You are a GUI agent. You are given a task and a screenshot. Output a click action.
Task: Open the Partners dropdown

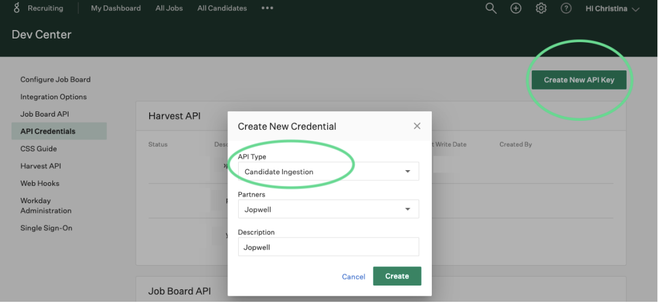coord(328,209)
